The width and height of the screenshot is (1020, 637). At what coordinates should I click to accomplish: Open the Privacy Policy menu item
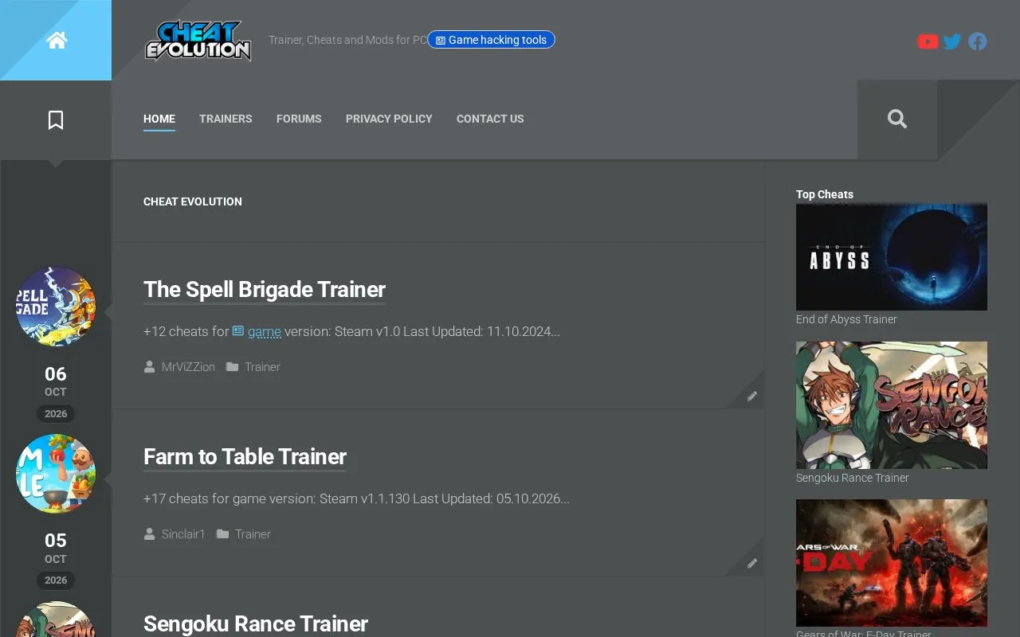pos(389,119)
